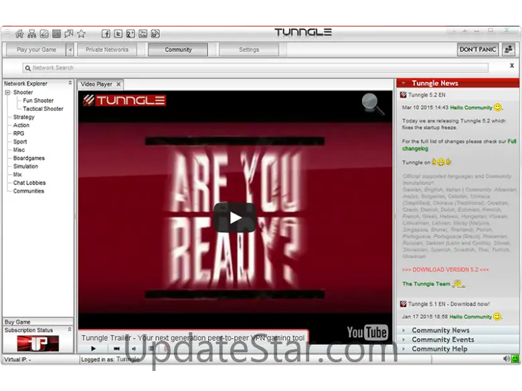The image size is (522, 391).
Task: Click the network tree icon in toolbar
Action: tap(32, 33)
